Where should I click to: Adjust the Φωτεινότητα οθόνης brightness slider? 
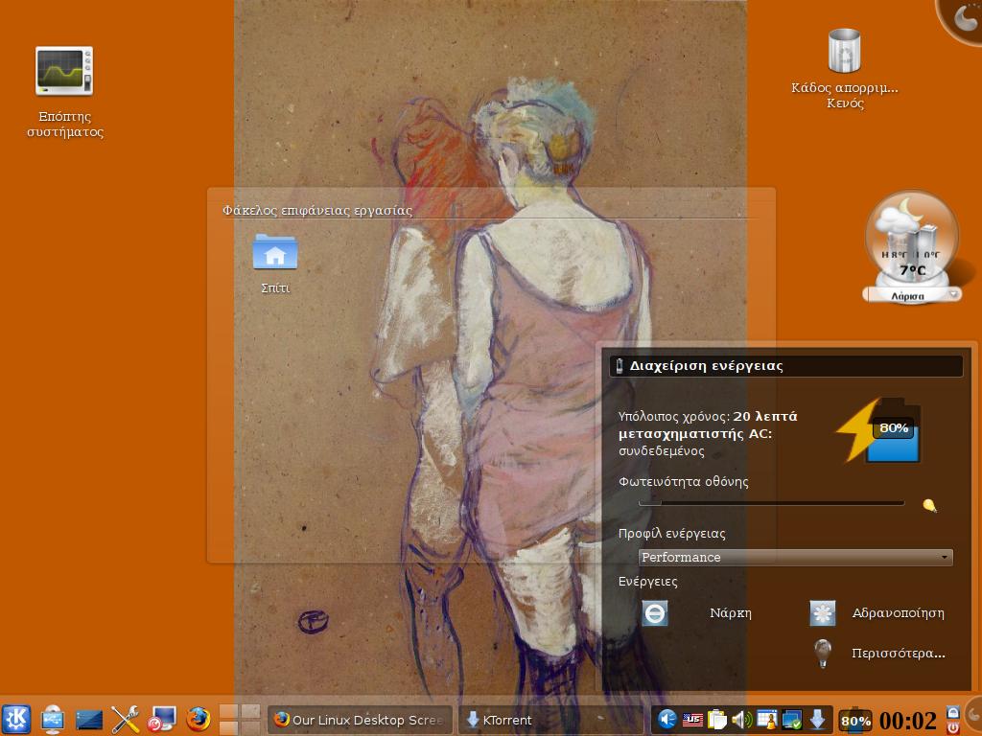click(772, 502)
